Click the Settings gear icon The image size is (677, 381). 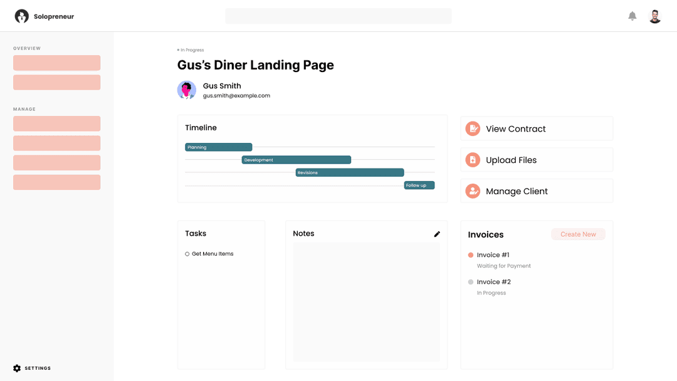17,368
